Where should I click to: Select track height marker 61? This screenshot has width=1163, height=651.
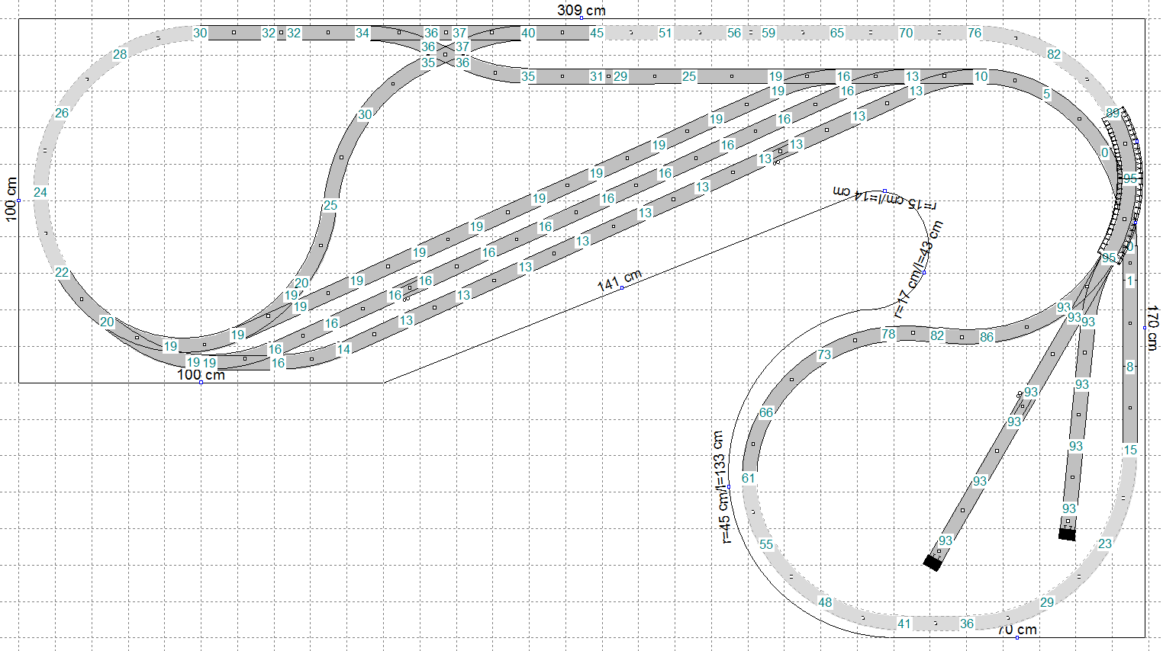point(748,478)
